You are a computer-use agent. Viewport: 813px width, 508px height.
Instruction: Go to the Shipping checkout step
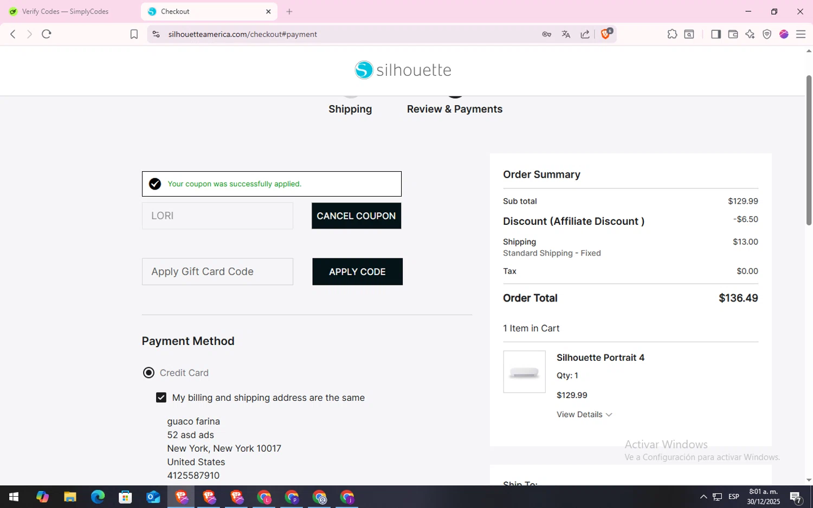350,109
